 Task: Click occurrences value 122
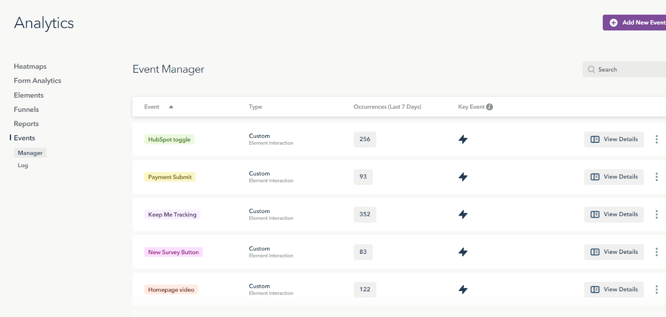365,290
